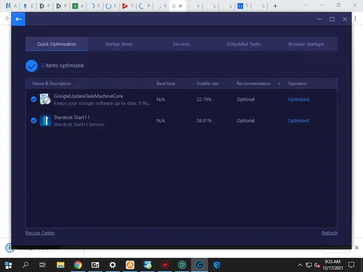The width and height of the screenshot is (363, 272).
Task: Switch to the Startup Items tab
Action: pyautogui.click(x=119, y=44)
